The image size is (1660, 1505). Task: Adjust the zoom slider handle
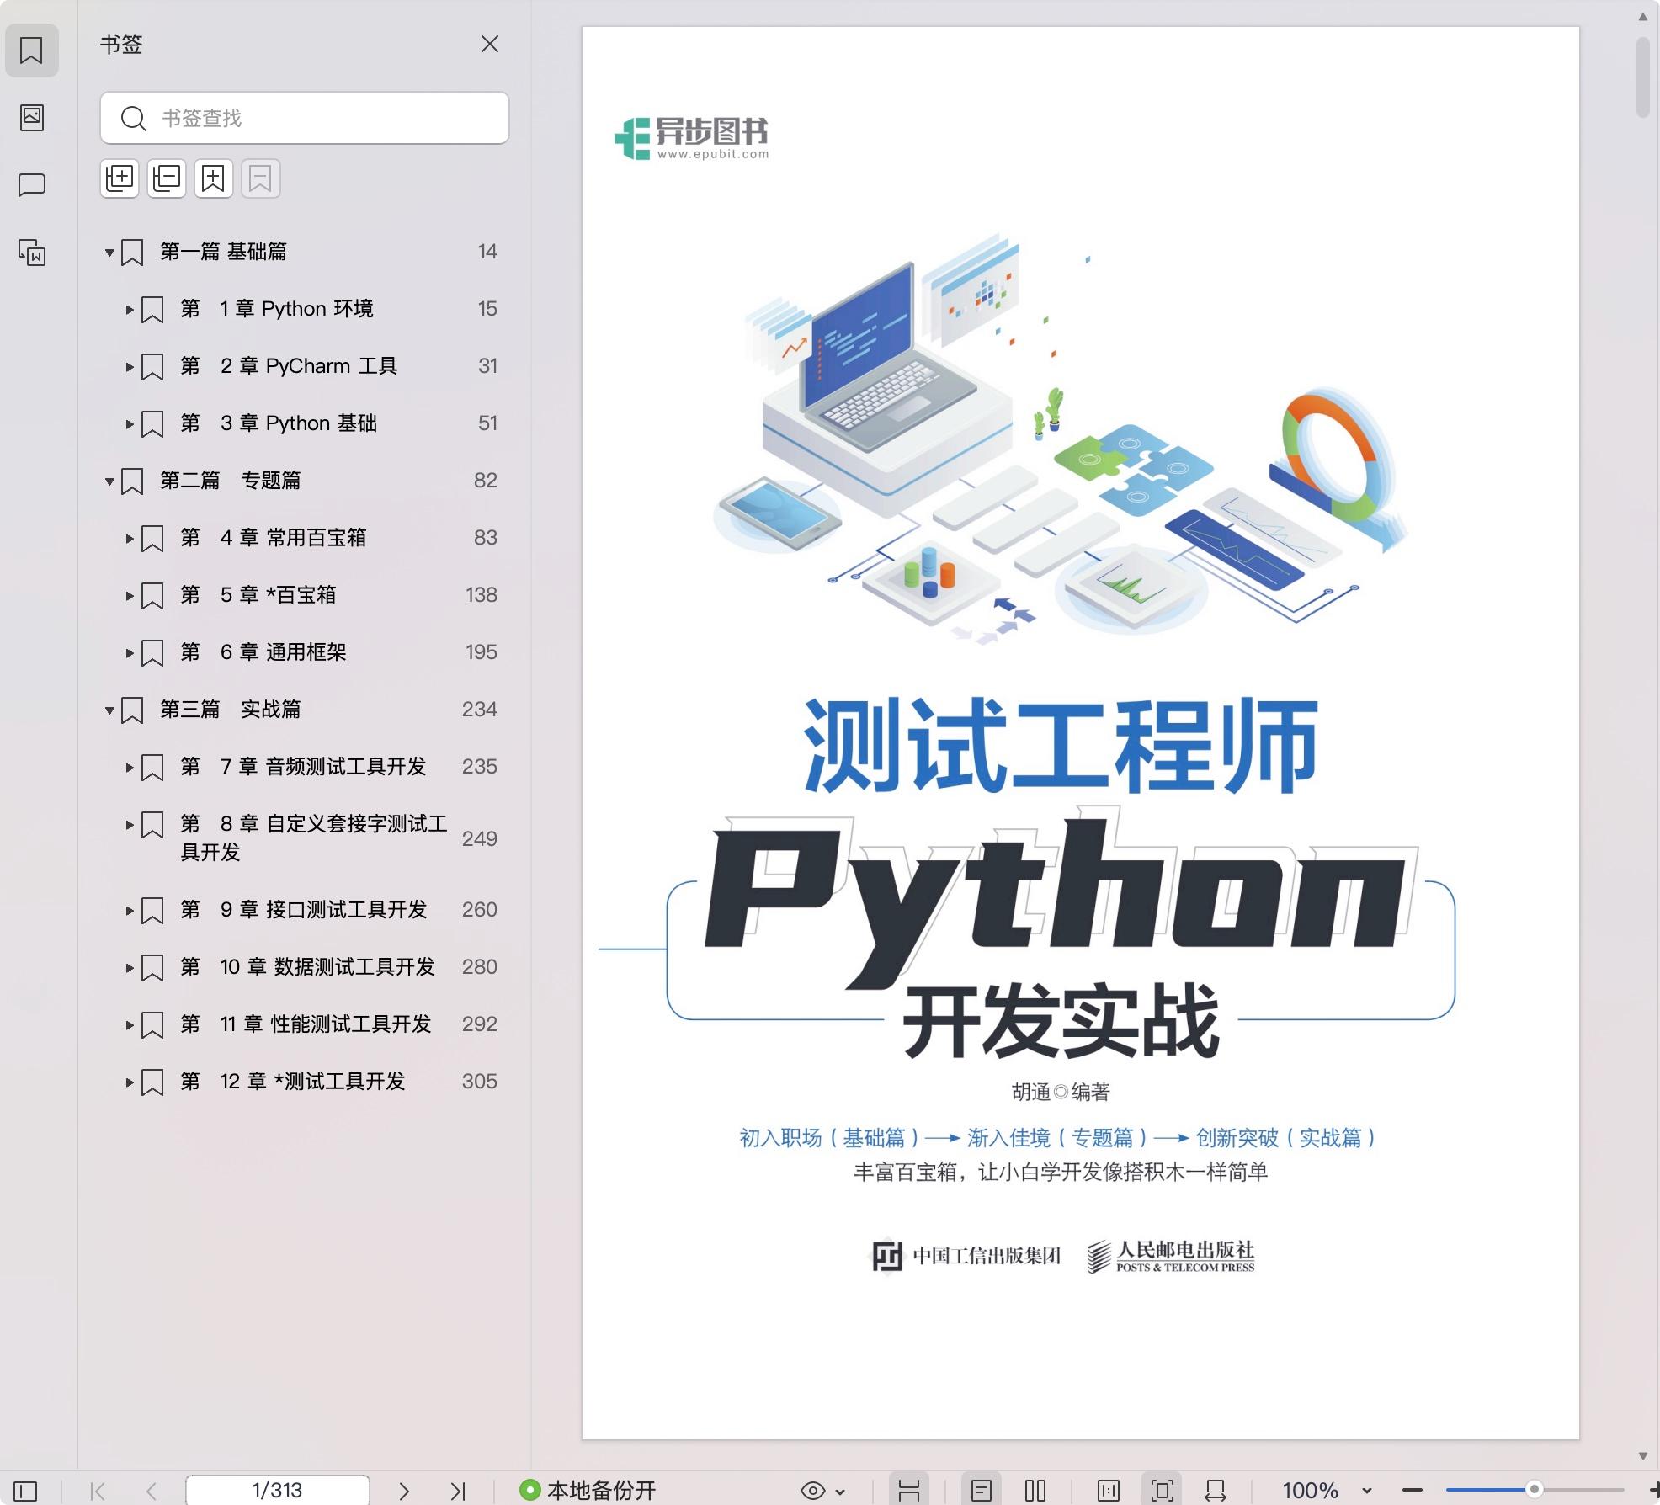(1535, 1489)
